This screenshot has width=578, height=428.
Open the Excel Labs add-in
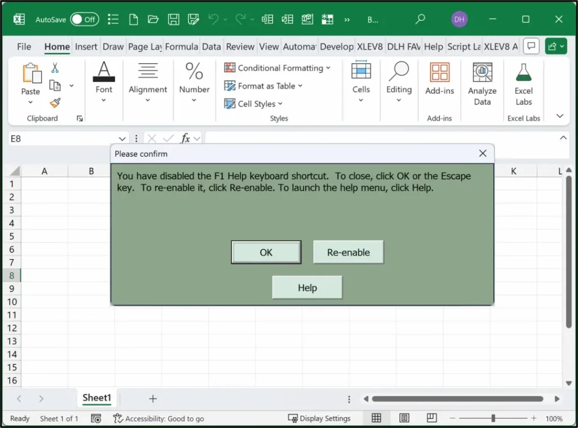(x=523, y=84)
